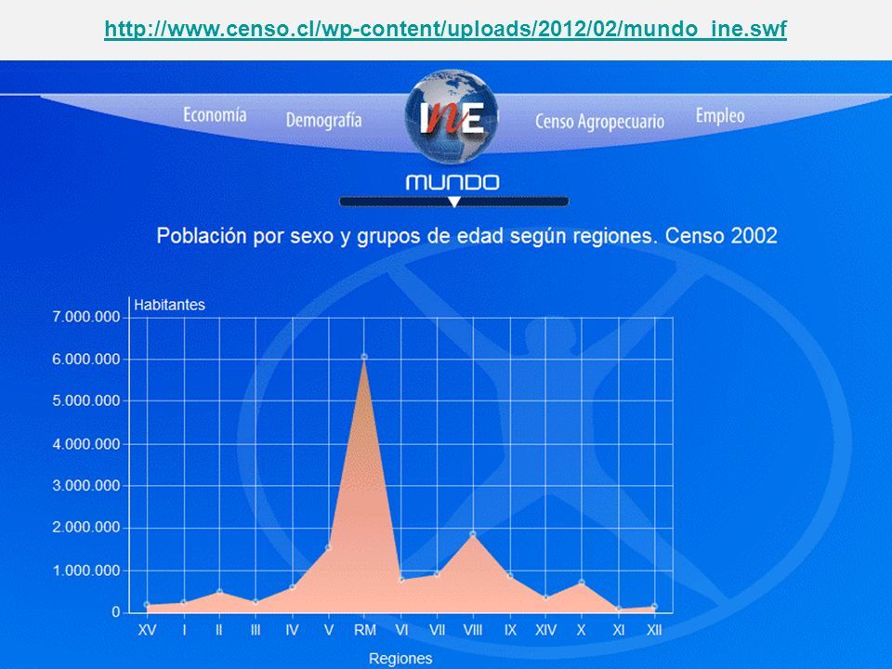Click the 7.000.000 axis value
The image size is (892, 669).
point(86,317)
